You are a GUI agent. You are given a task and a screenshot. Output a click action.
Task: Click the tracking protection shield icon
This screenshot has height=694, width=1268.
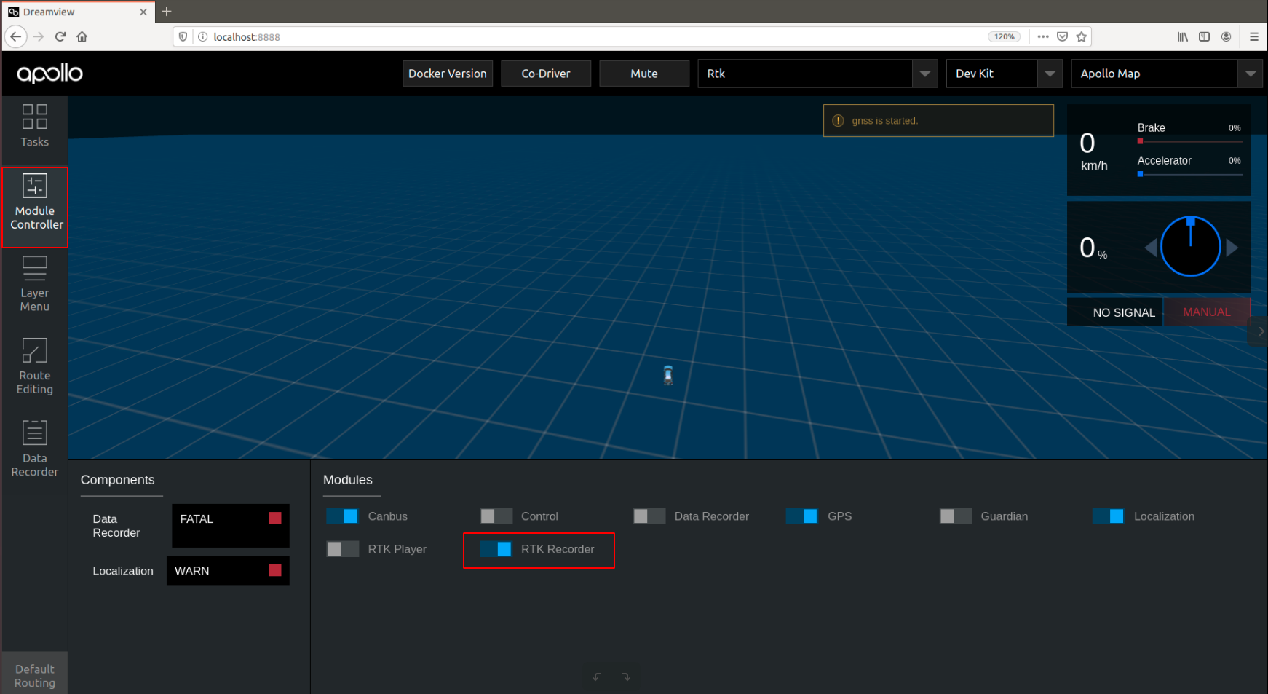183,36
